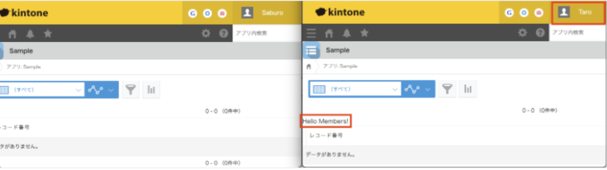Expand the view dropdown in Saburo's window
The width and height of the screenshot is (607, 170).
[x=78, y=90]
